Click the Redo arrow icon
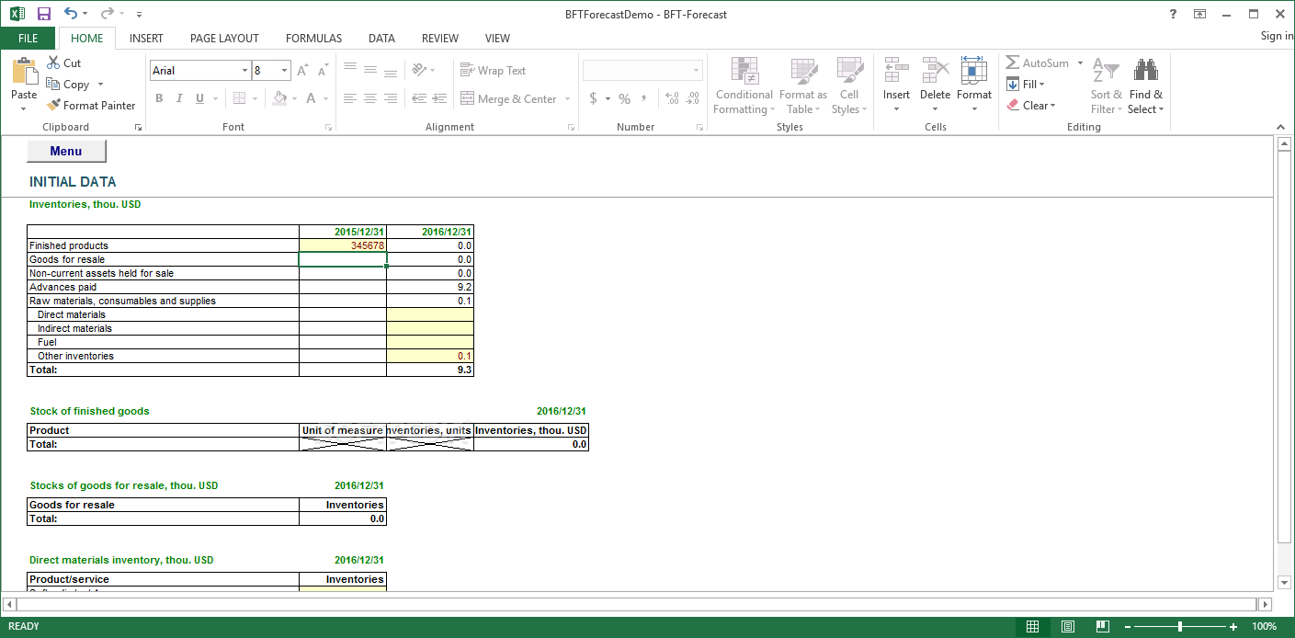 pyautogui.click(x=107, y=14)
